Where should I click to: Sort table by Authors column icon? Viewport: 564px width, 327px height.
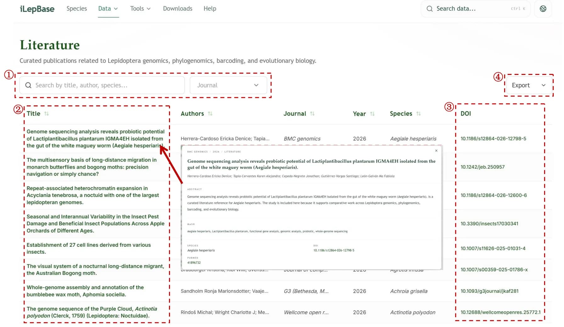210,114
